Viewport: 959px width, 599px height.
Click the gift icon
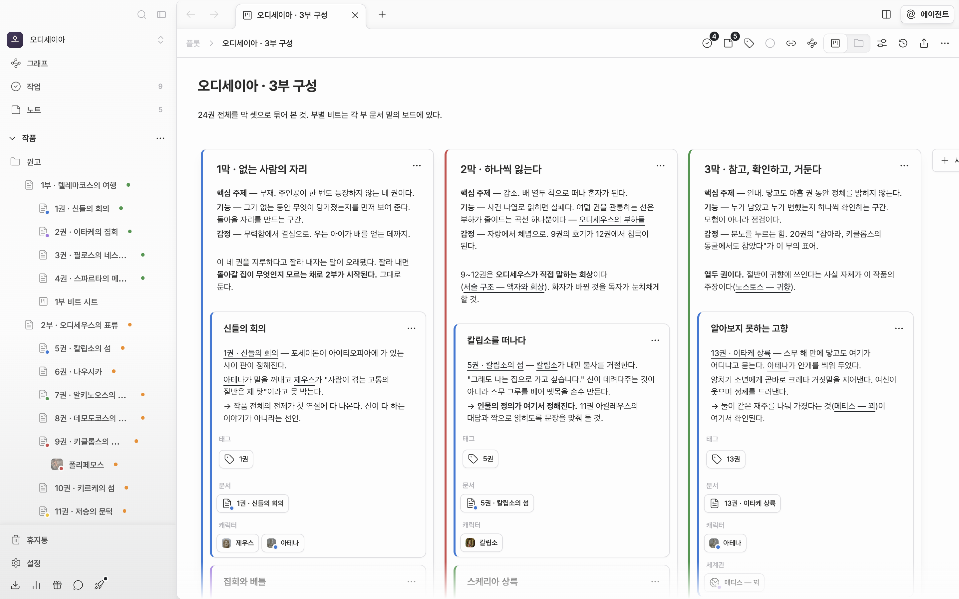(58, 585)
